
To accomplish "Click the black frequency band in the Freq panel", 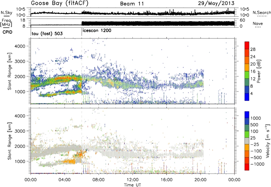I will click(x=158, y=23).
